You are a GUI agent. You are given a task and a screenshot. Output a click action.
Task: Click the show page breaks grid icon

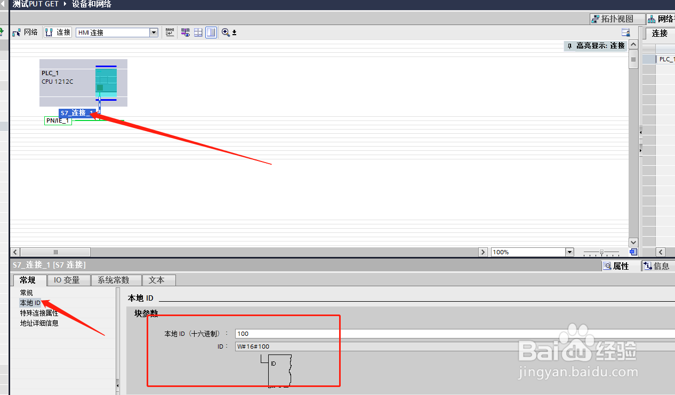[198, 33]
